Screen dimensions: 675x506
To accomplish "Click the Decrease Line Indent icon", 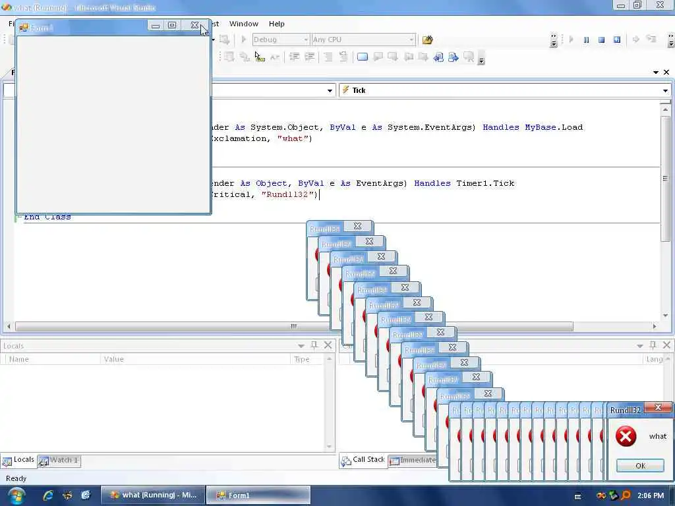I will 295,57.
